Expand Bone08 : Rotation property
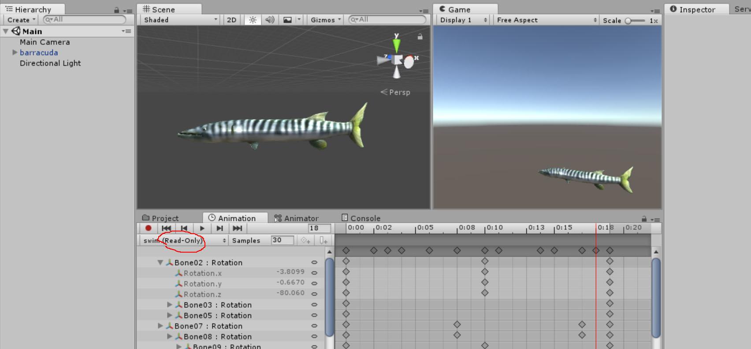Image resolution: width=751 pixels, height=349 pixels. click(170, 336)
